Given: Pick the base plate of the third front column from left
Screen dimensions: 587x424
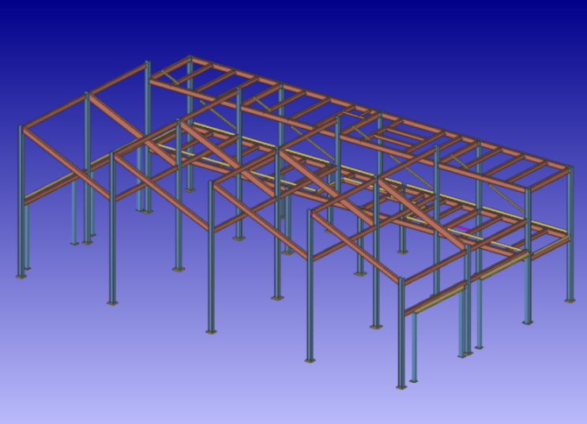Looking at the screenshot, I should pyautogui.click(x=211, y=332).
